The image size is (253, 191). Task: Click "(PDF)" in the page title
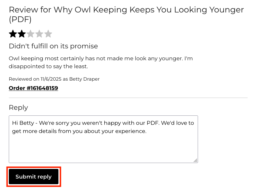(x=20, y=20)
